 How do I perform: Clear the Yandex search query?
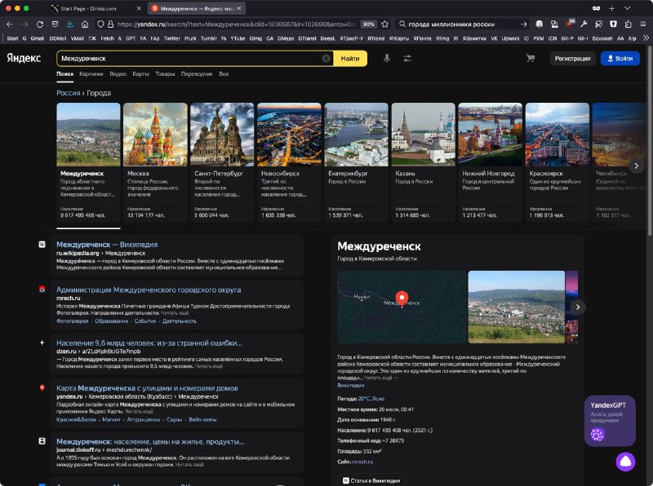coord(326,59)
